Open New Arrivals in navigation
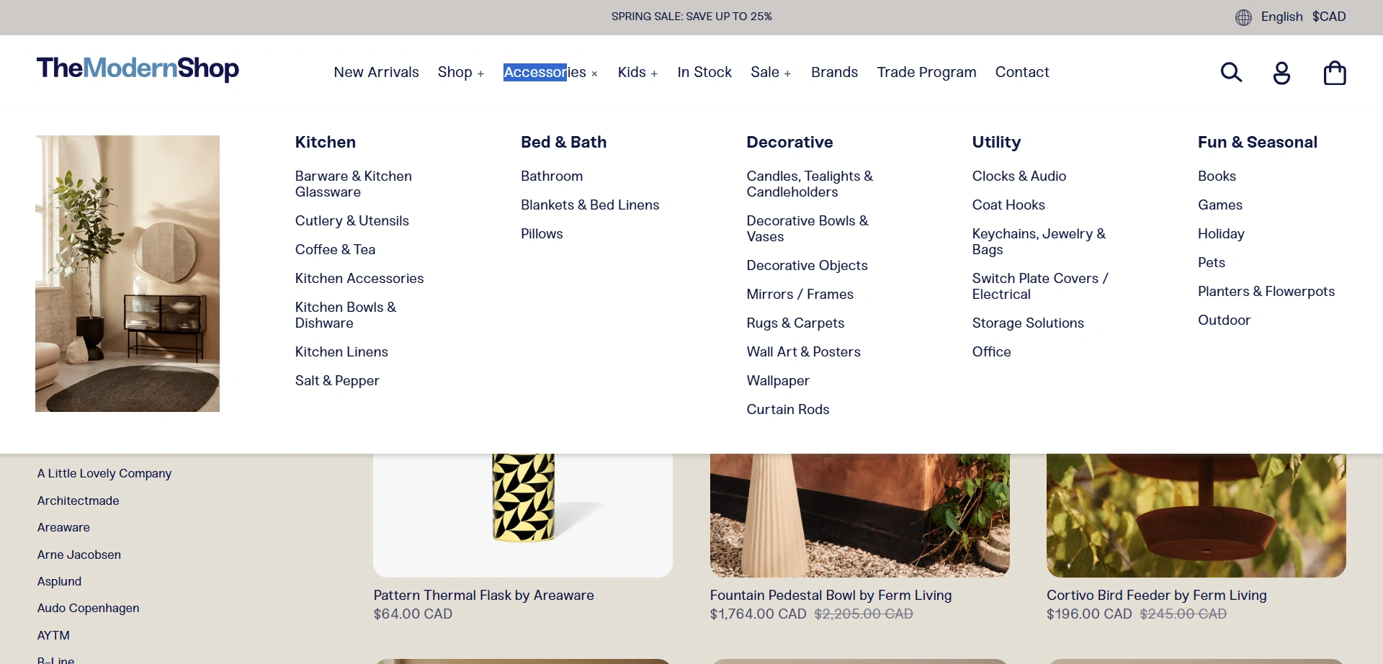 point(376,73)
